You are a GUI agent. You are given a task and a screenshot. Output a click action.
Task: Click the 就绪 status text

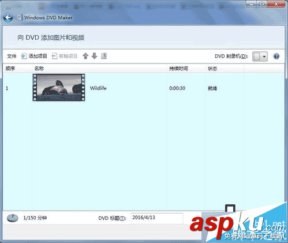pyautogui.click(x=212, y=88)
